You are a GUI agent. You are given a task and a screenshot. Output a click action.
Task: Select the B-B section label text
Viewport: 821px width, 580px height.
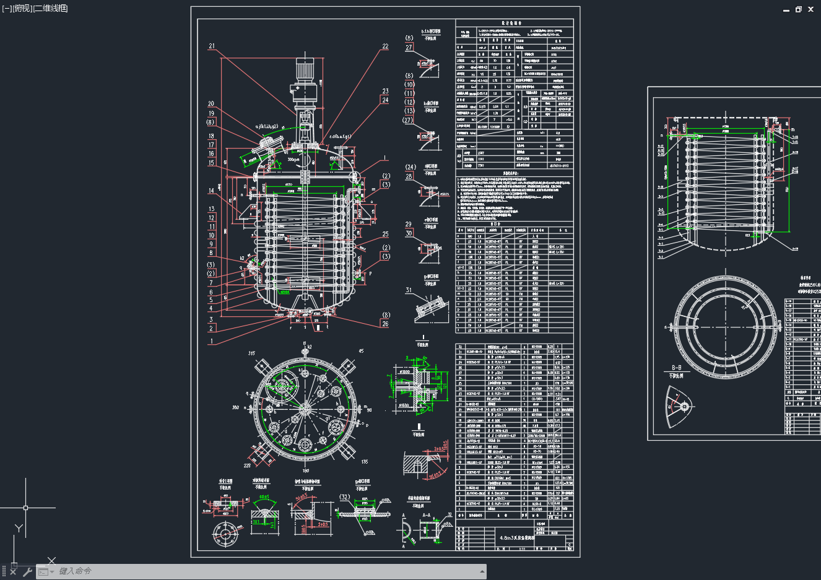(x=676, y=368)
